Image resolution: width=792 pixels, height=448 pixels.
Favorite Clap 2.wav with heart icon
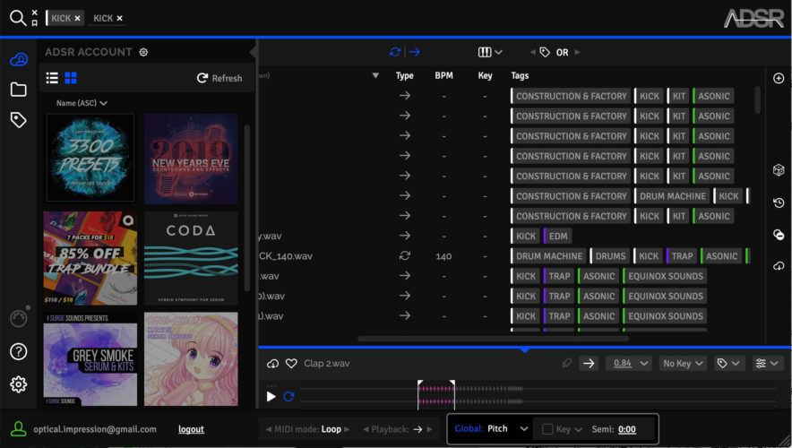pos(291,364)
